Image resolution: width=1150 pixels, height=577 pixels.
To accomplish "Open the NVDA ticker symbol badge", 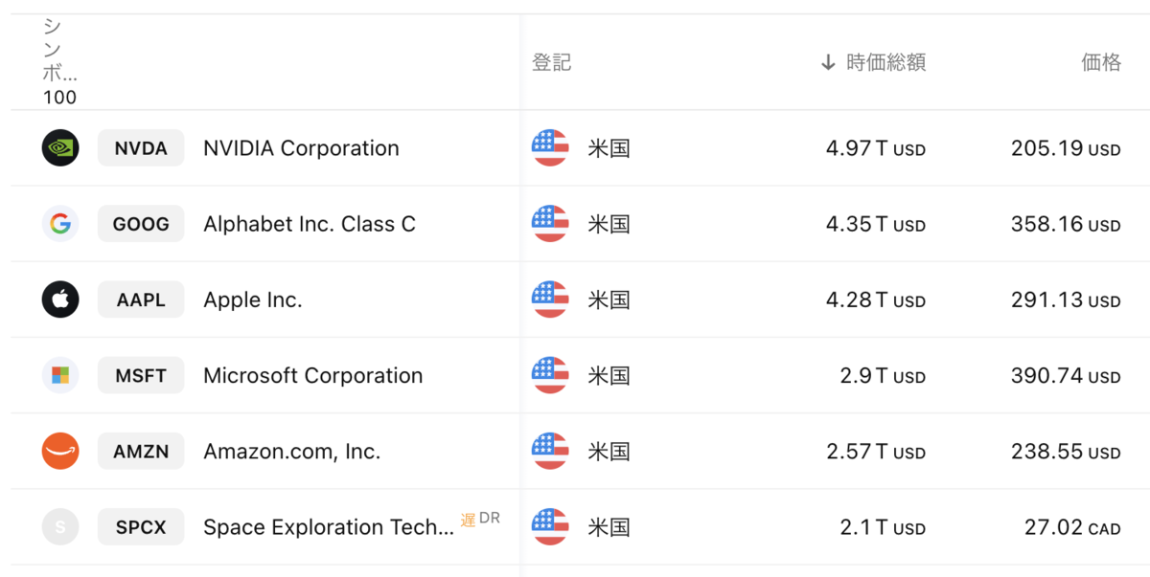I will (141, 148).
